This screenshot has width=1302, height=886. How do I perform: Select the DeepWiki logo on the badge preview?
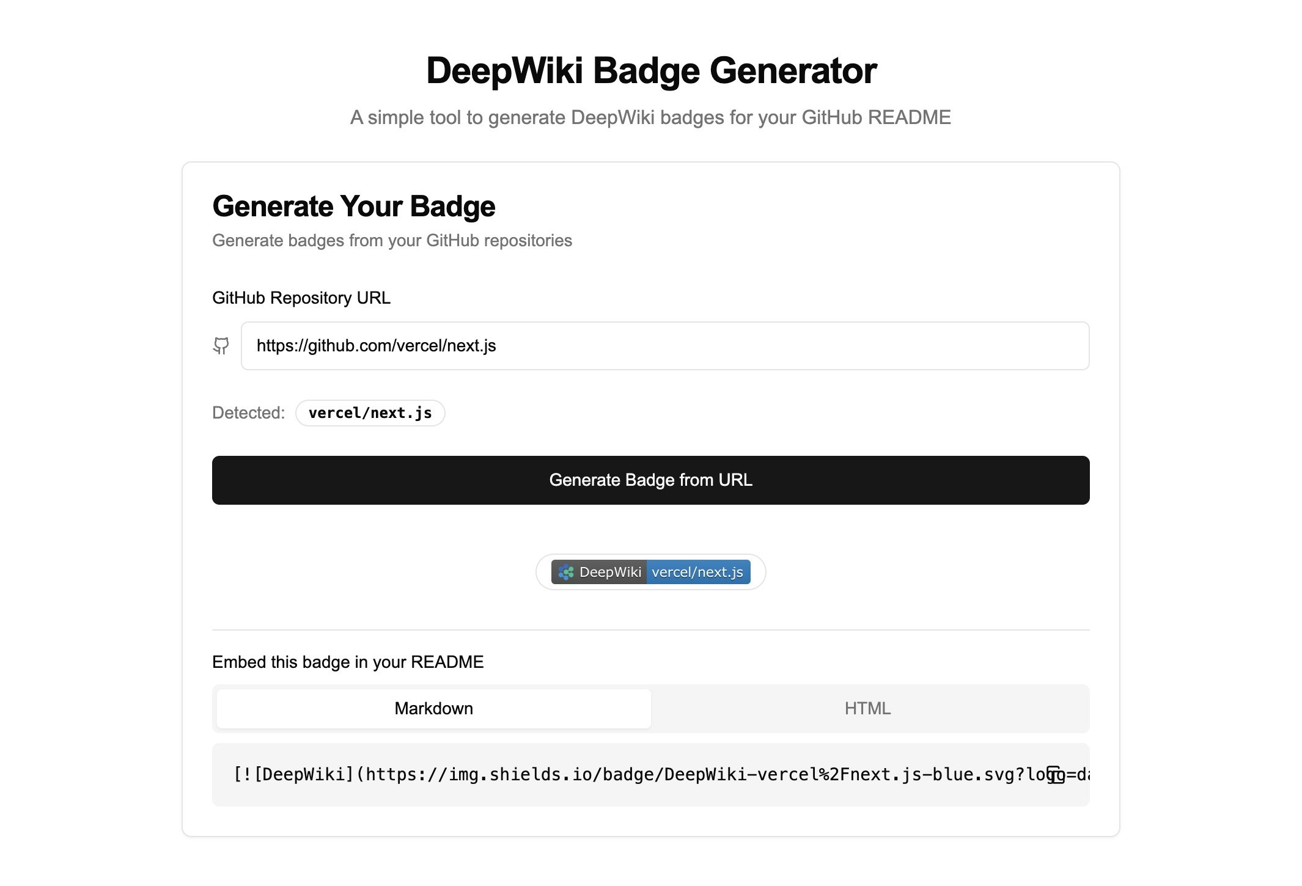(x=567, y=572)
